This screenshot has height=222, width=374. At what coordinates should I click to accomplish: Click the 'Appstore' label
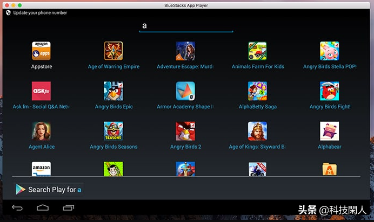click(x=42, y=67)
